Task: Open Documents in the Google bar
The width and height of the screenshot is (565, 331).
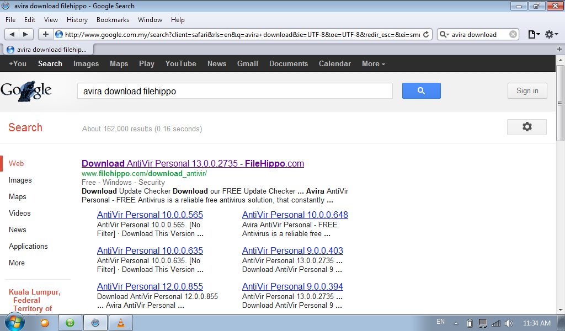Action: pyautogui.click(x=289, y=64)
